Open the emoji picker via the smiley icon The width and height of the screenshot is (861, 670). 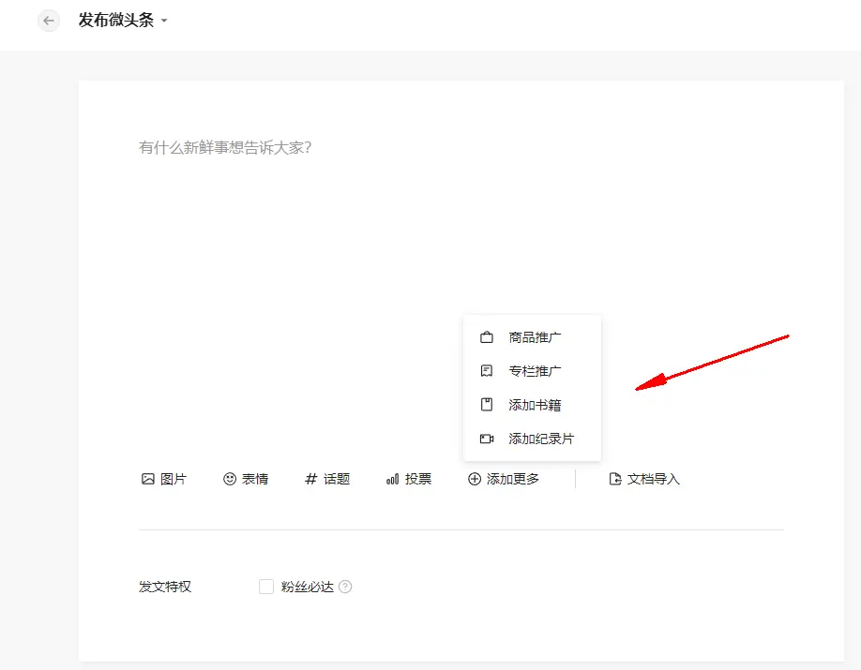tap(229, 479)
